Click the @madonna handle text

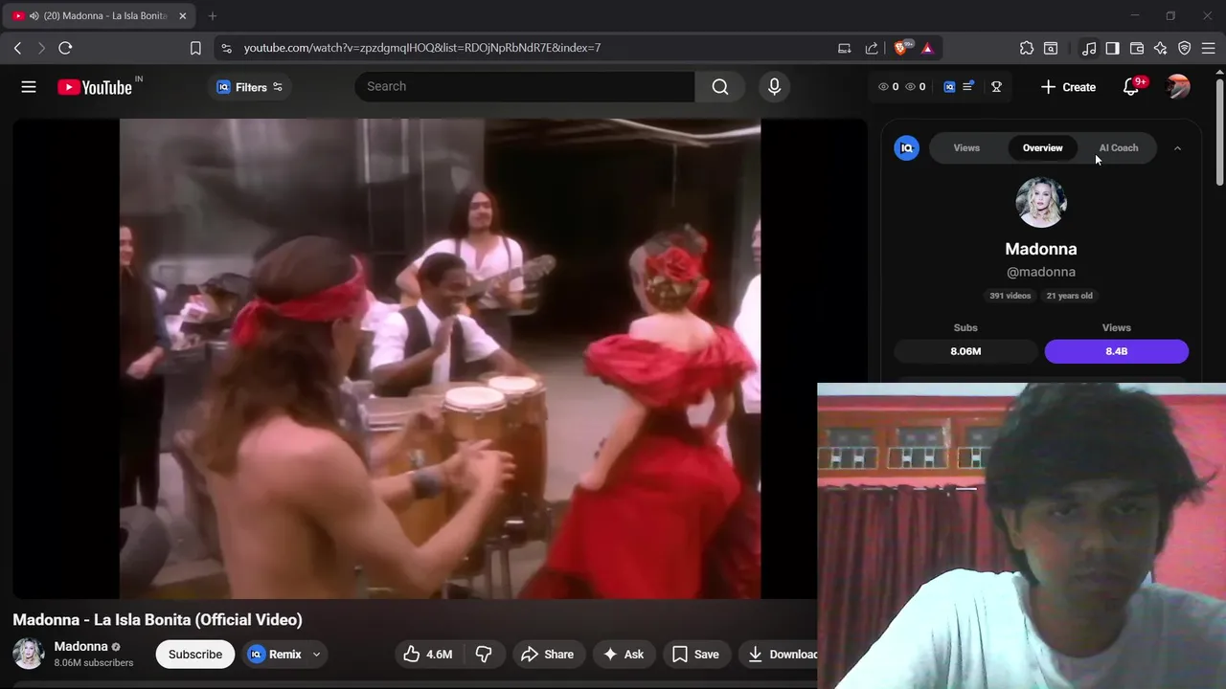tap(1041, 272)
